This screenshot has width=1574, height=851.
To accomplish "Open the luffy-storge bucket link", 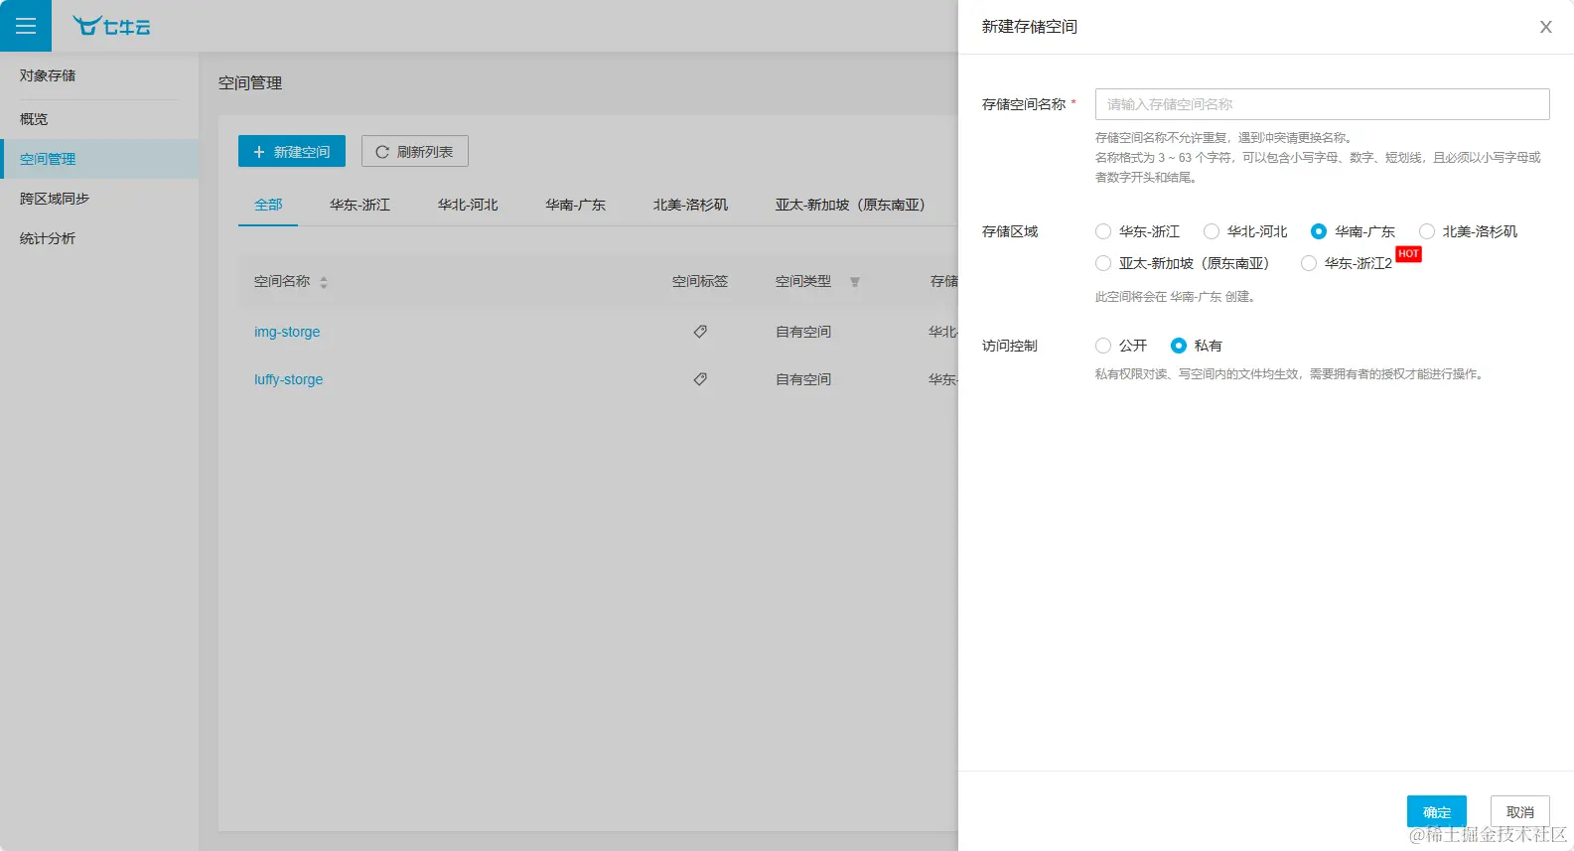I will 288,379.
